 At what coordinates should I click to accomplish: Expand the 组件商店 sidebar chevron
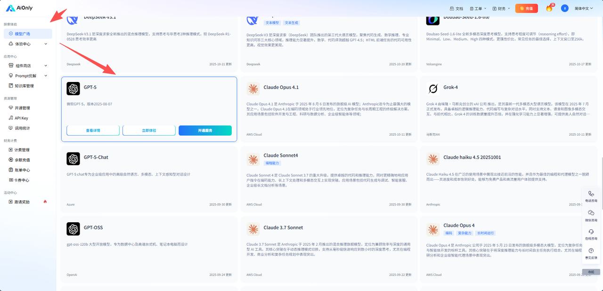click(46, 66)
